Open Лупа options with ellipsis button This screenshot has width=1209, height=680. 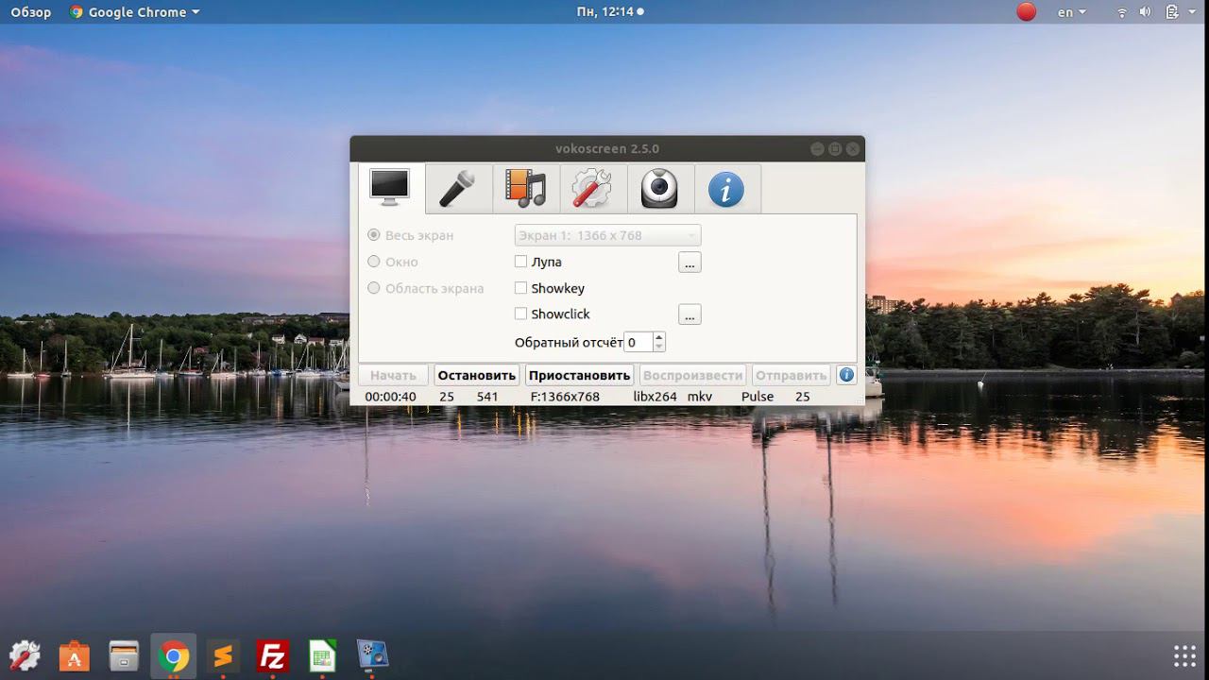690,263
